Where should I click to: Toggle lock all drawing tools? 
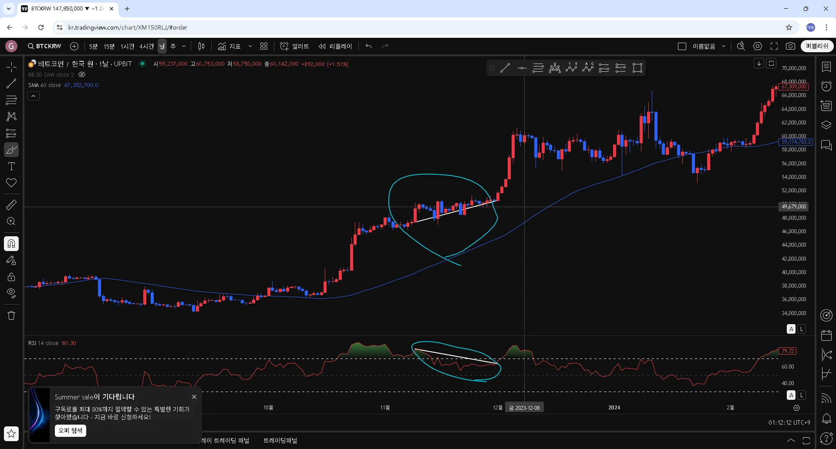(x=11, y=277)
